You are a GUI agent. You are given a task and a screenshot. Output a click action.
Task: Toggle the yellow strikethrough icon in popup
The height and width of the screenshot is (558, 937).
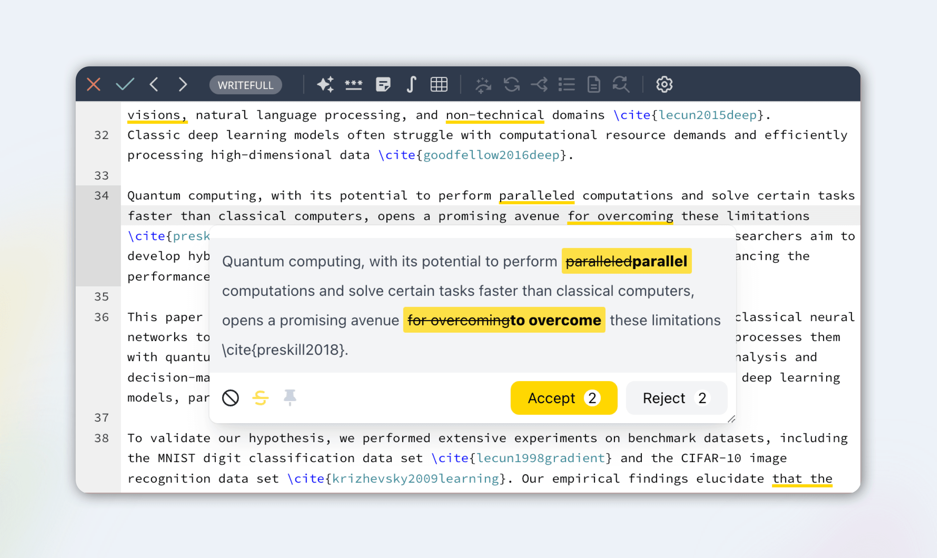tap(260, 398)
